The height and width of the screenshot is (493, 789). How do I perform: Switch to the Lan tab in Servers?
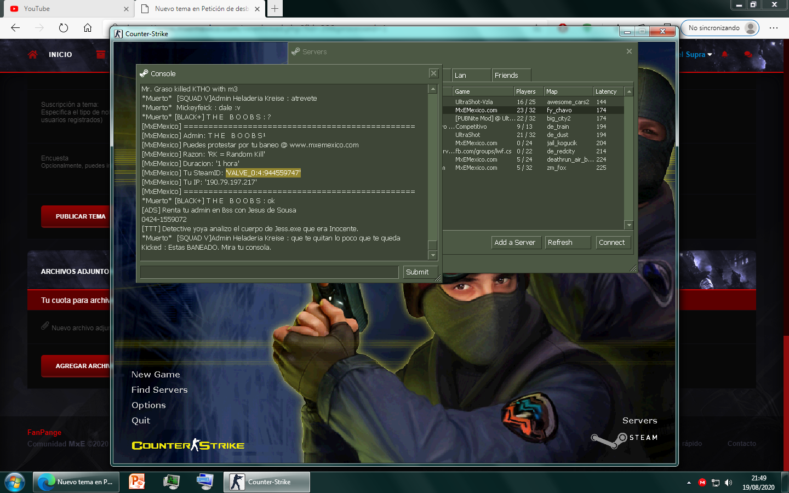[471, 75]
